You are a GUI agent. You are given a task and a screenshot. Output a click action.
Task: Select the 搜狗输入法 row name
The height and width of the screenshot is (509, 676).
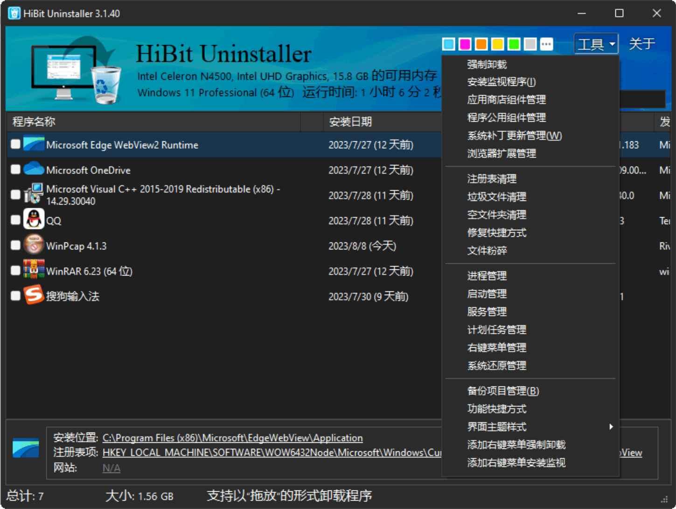tap(73, 296)
